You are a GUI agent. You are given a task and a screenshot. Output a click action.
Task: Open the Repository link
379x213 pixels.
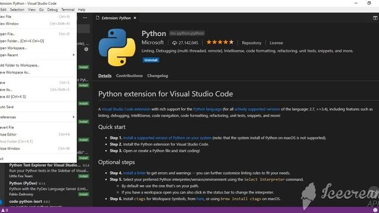point(252,43)
